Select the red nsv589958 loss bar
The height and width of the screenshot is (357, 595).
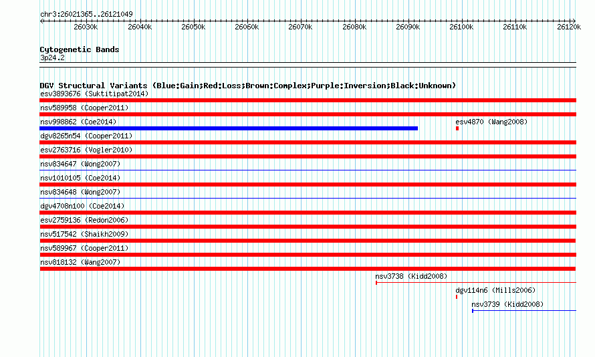click(308, 114)
